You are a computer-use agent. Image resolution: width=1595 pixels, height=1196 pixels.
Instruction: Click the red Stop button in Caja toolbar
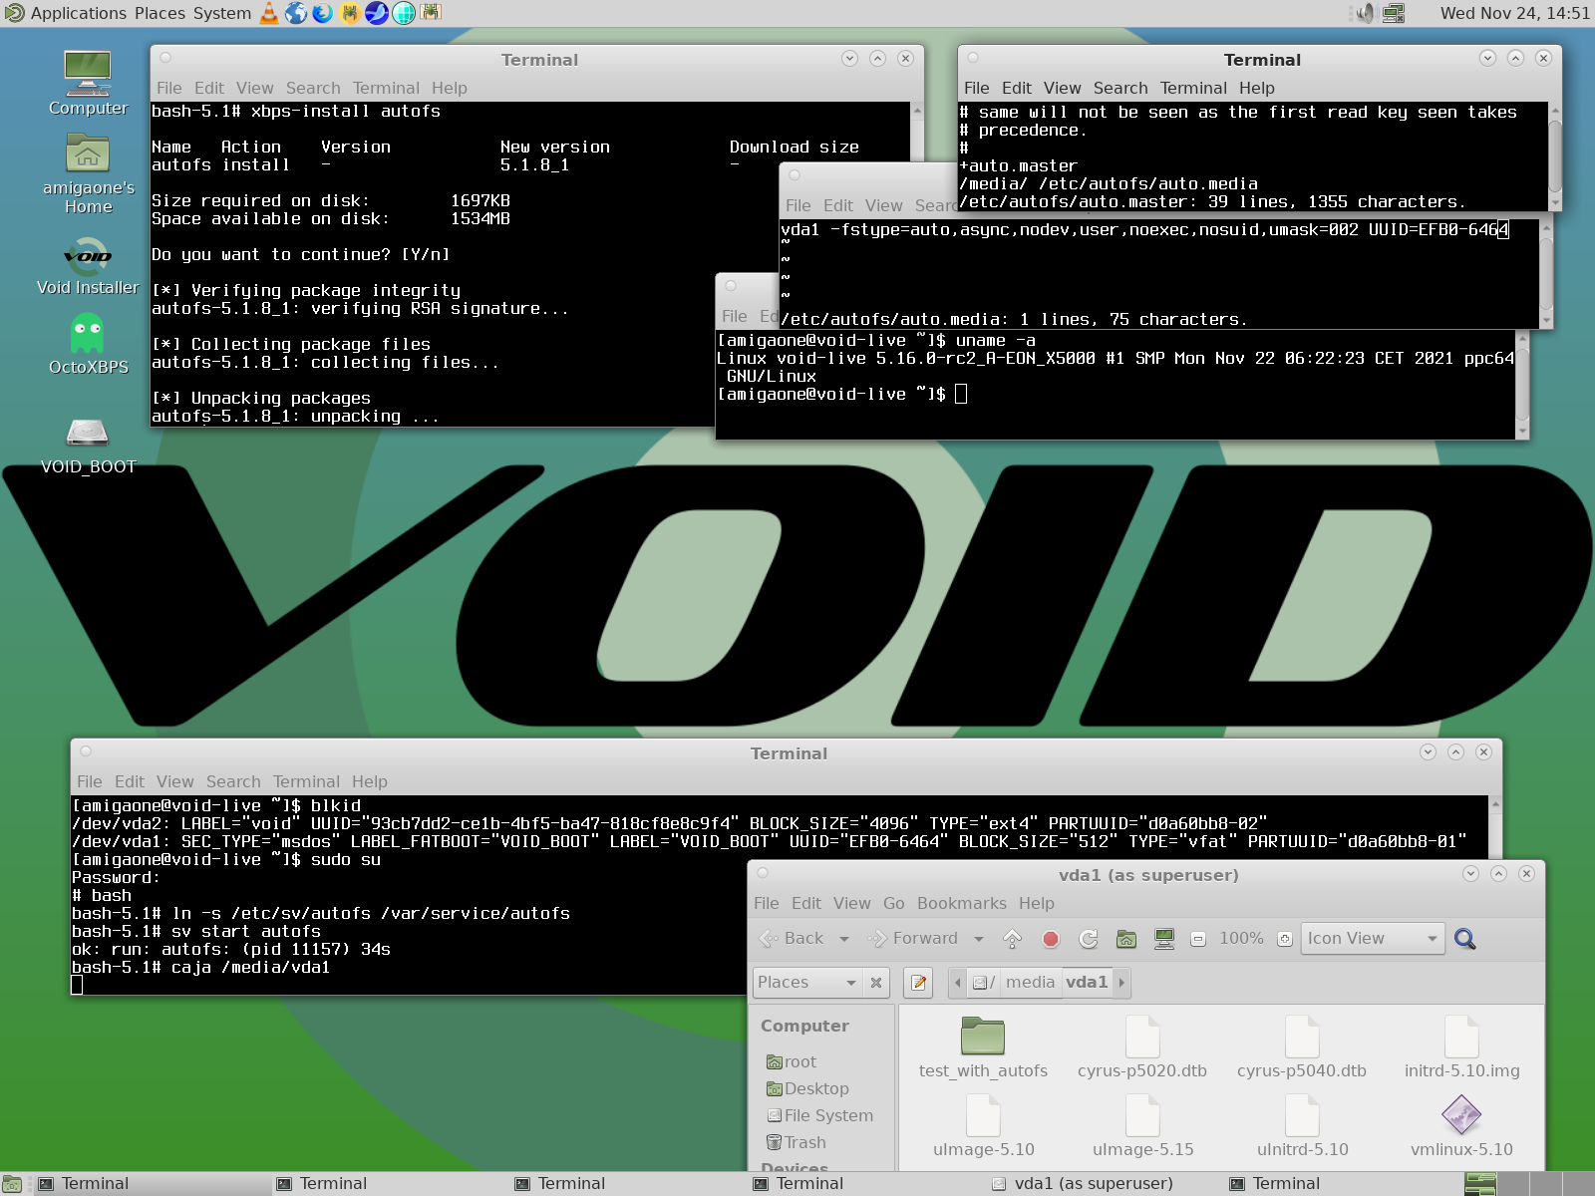point(1051,939)
